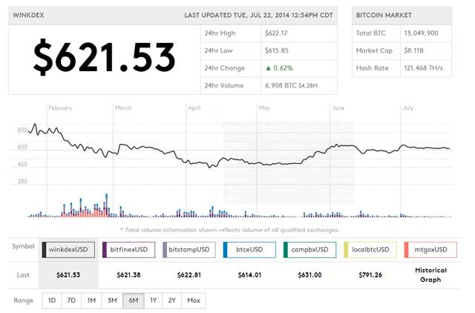Viewport: 475px width, 313px height.
Task: Click the Total BTC value 13,049,900
Action: tap(421, 33)
